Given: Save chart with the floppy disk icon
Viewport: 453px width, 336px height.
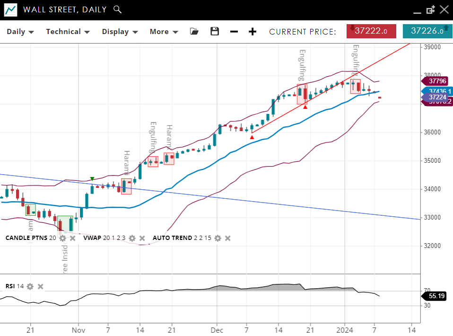Looking at the screenshot, I should 215,31.
